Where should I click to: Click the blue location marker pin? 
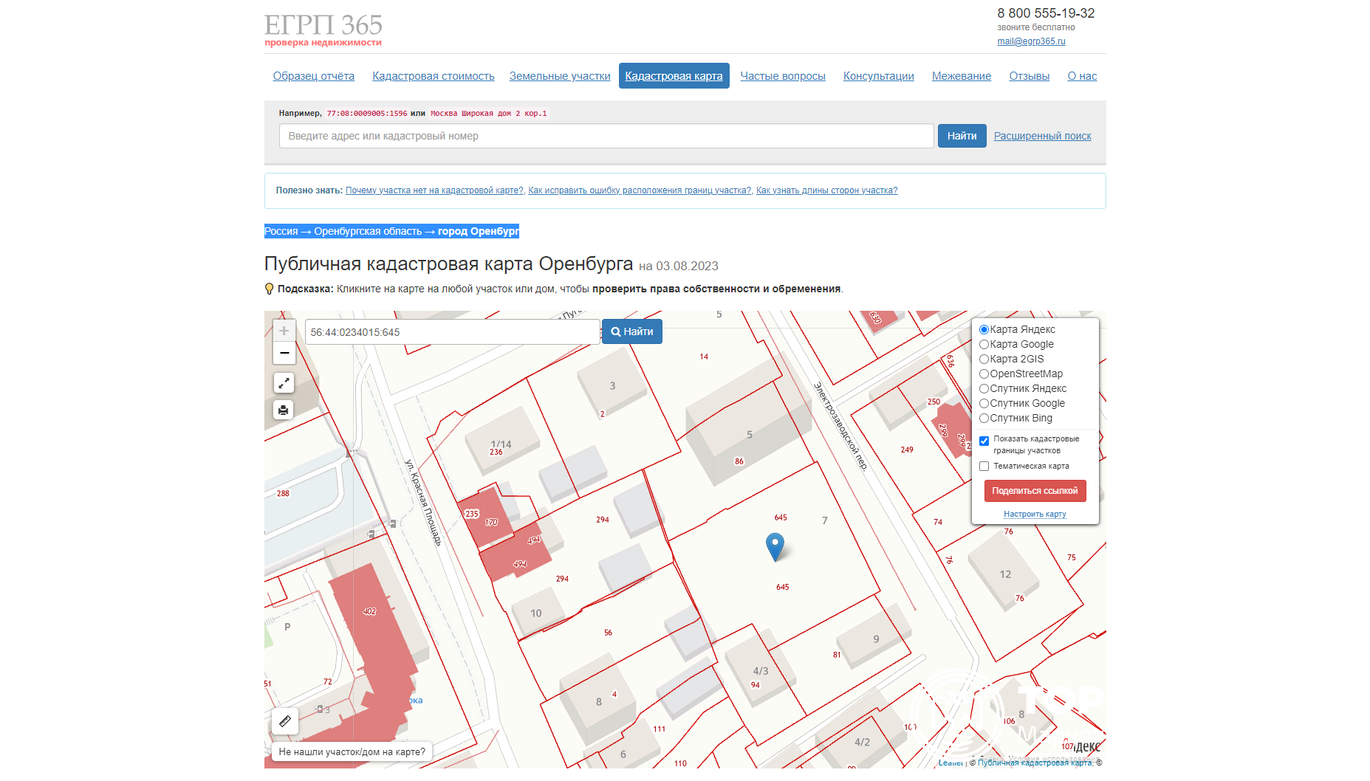(775, 546)
